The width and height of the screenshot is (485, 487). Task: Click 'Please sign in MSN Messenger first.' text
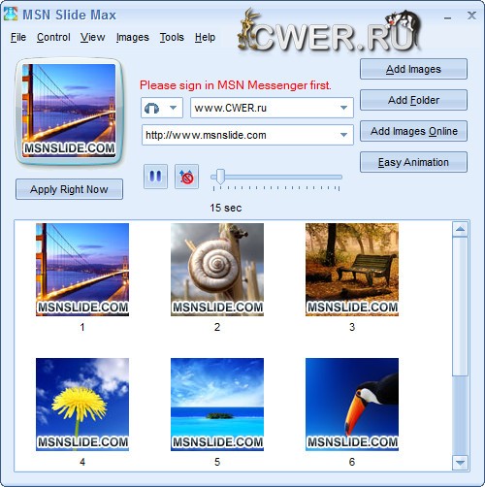pyautogui.click(x=236, y=85)
